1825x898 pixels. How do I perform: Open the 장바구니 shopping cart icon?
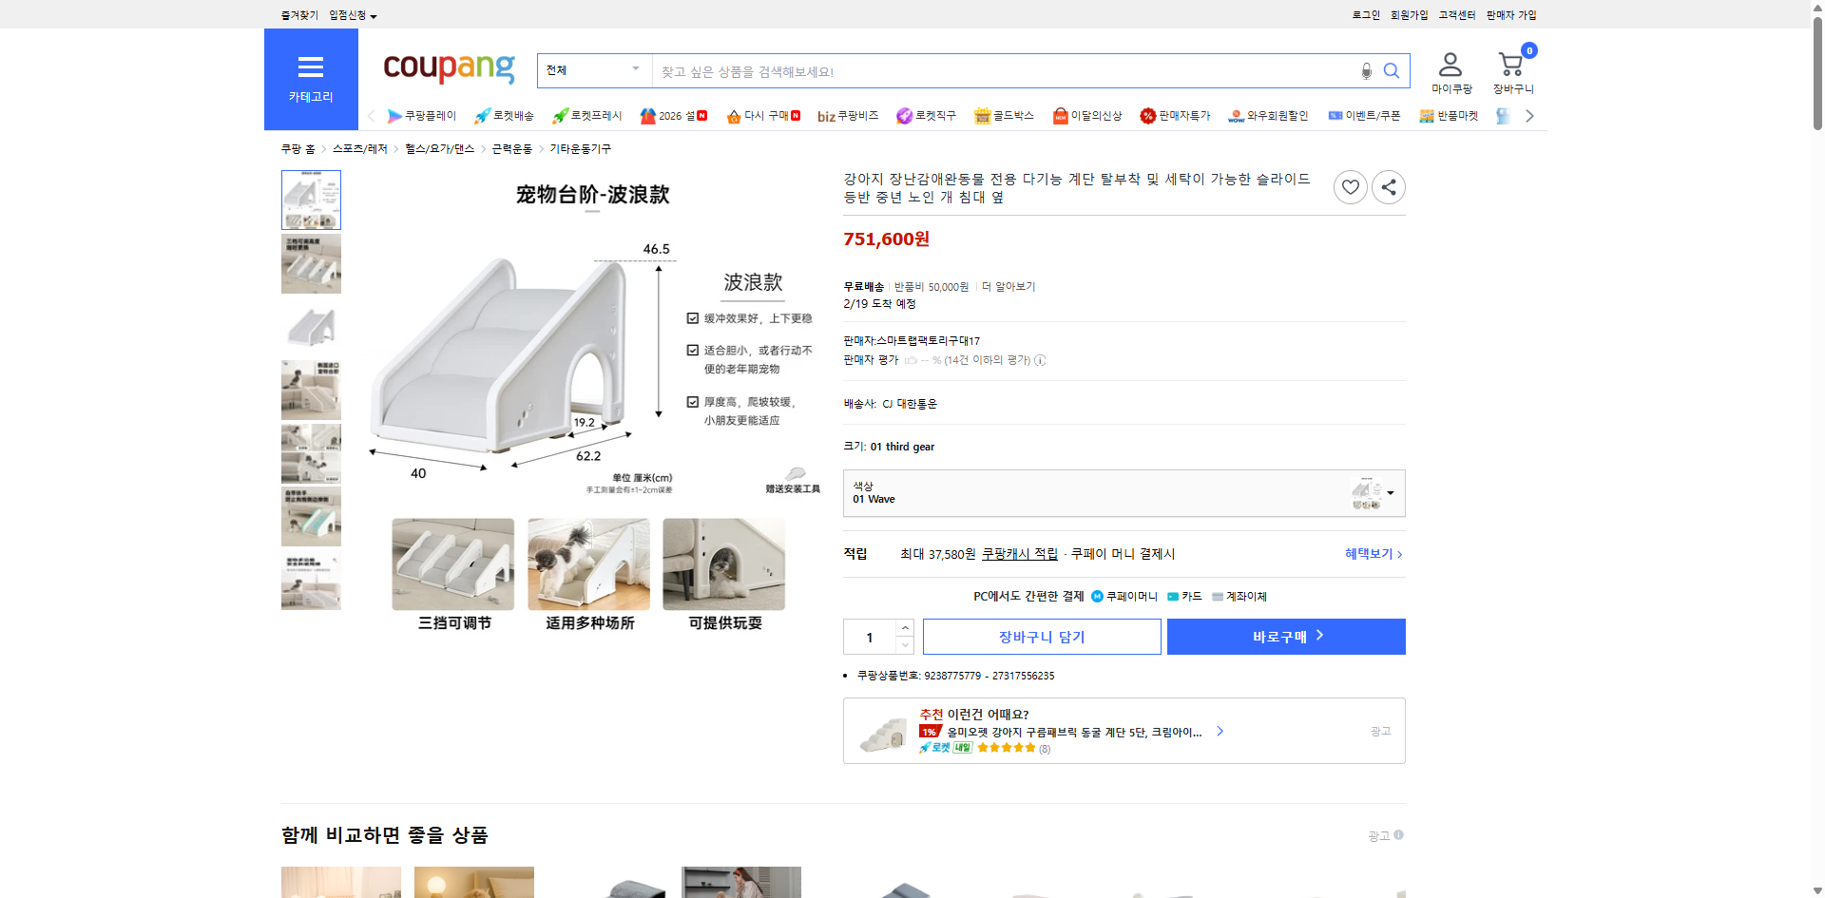pyautogui.click(x=1509, y=64)
